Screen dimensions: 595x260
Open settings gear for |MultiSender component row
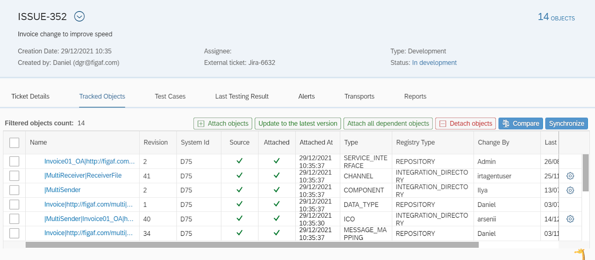[570, 190]
